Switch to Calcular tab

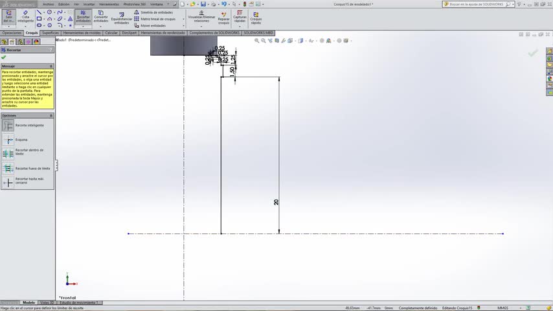pyautogui.click(x=111, y=33)
